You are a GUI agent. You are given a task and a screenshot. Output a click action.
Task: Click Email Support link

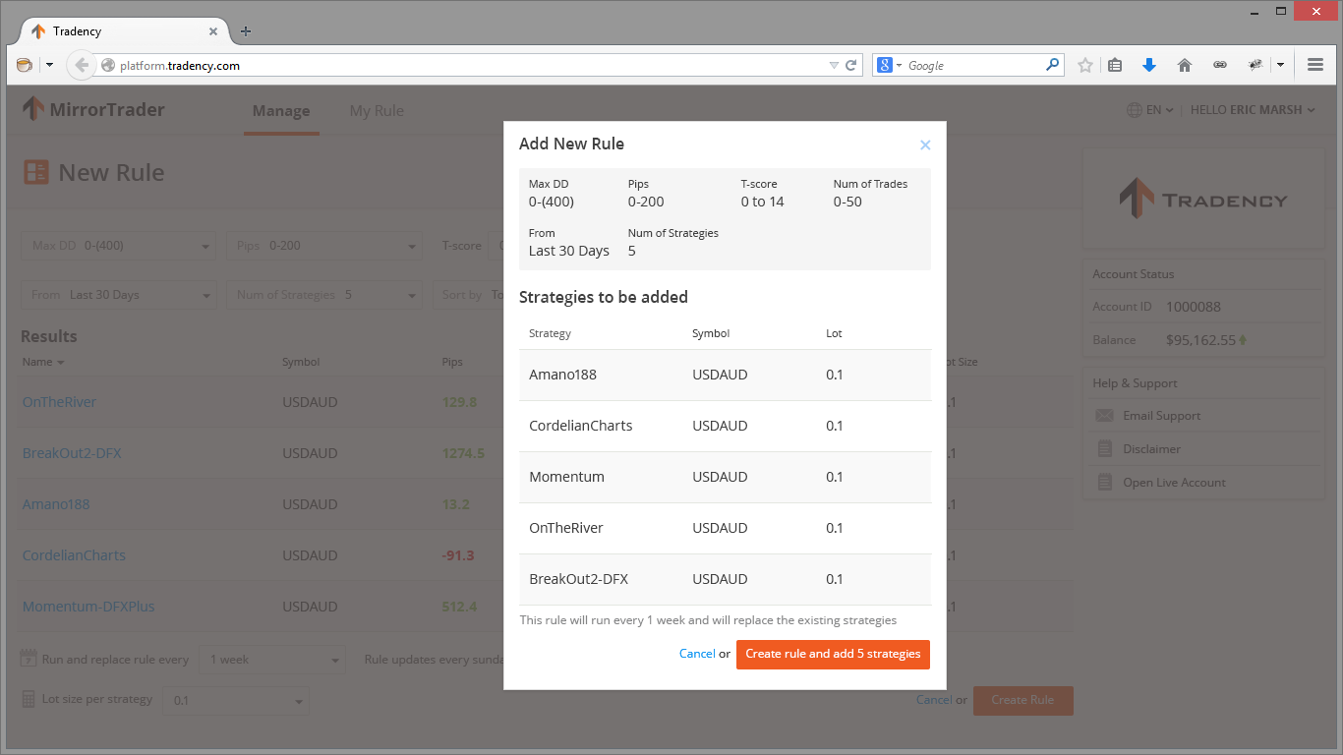[x=1161, y=416]
